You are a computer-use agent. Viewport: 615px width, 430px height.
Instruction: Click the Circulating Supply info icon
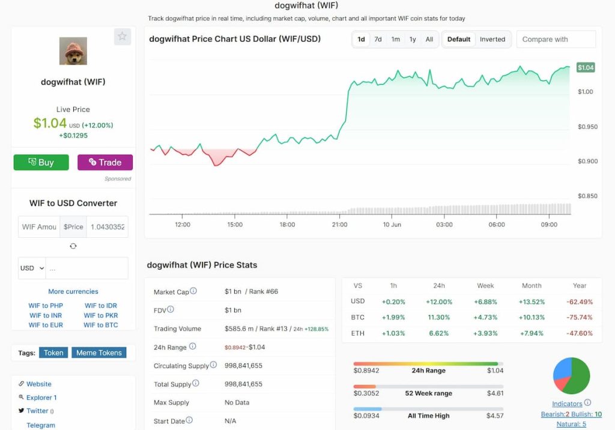[213, 365]
